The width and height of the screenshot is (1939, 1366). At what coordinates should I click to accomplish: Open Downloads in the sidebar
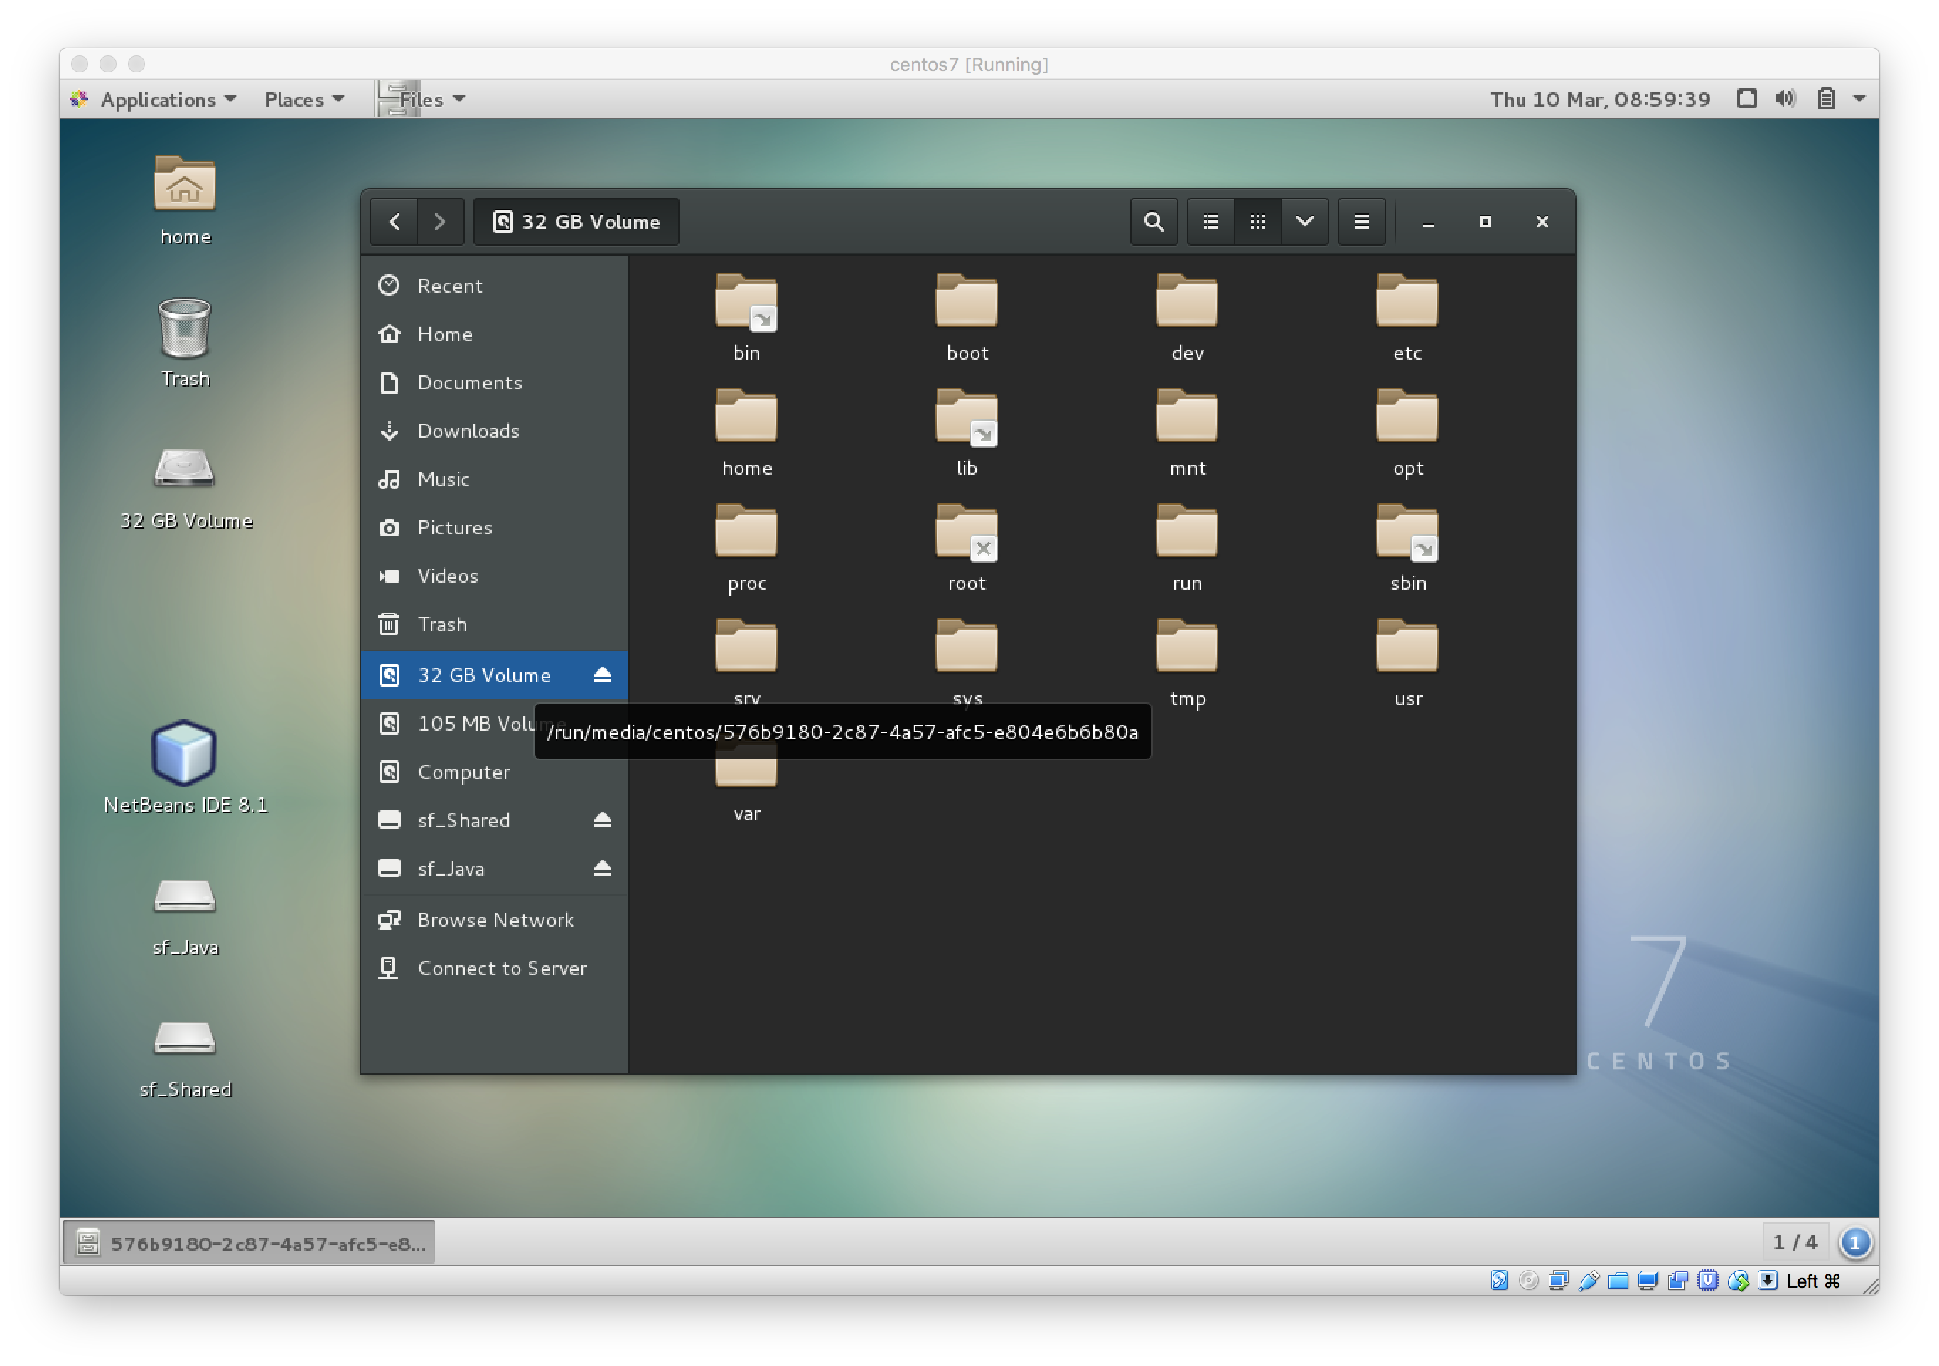495,431
